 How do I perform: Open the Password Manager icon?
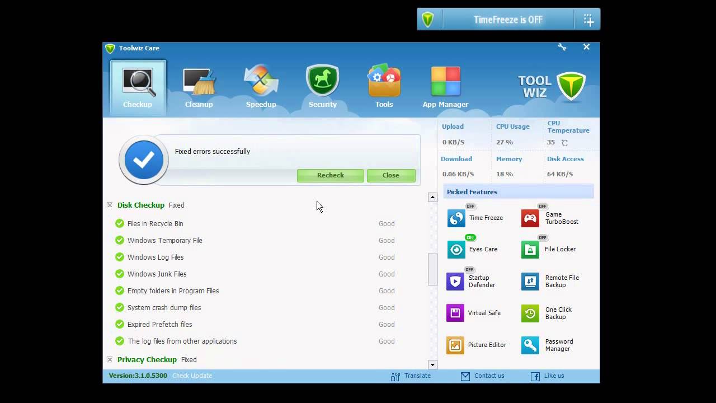[530, 345]
